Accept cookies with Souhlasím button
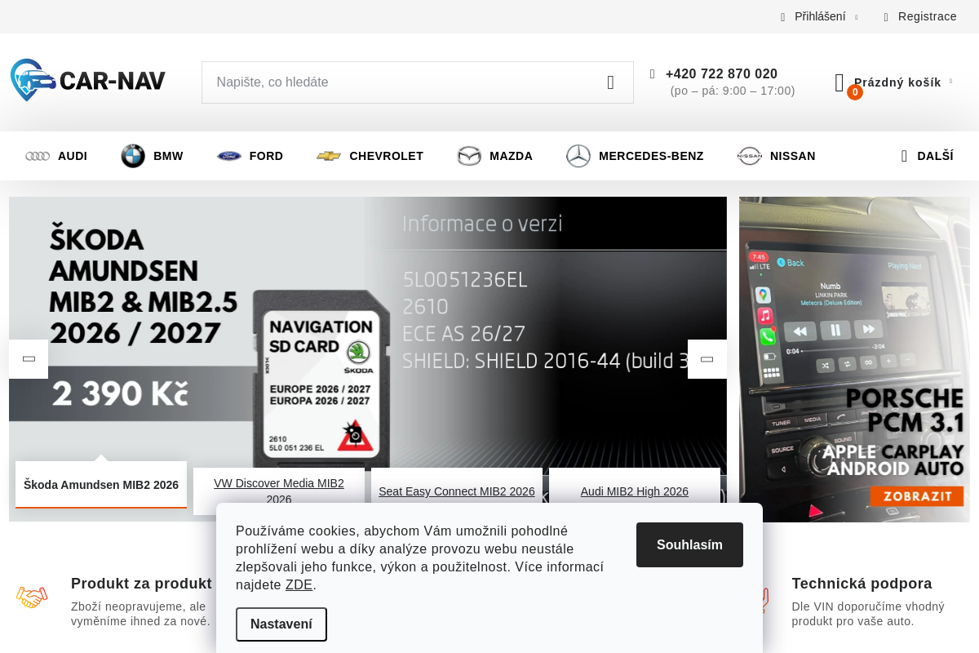The image size is (979, 653). pyautogui.click(x=689, y=544)
